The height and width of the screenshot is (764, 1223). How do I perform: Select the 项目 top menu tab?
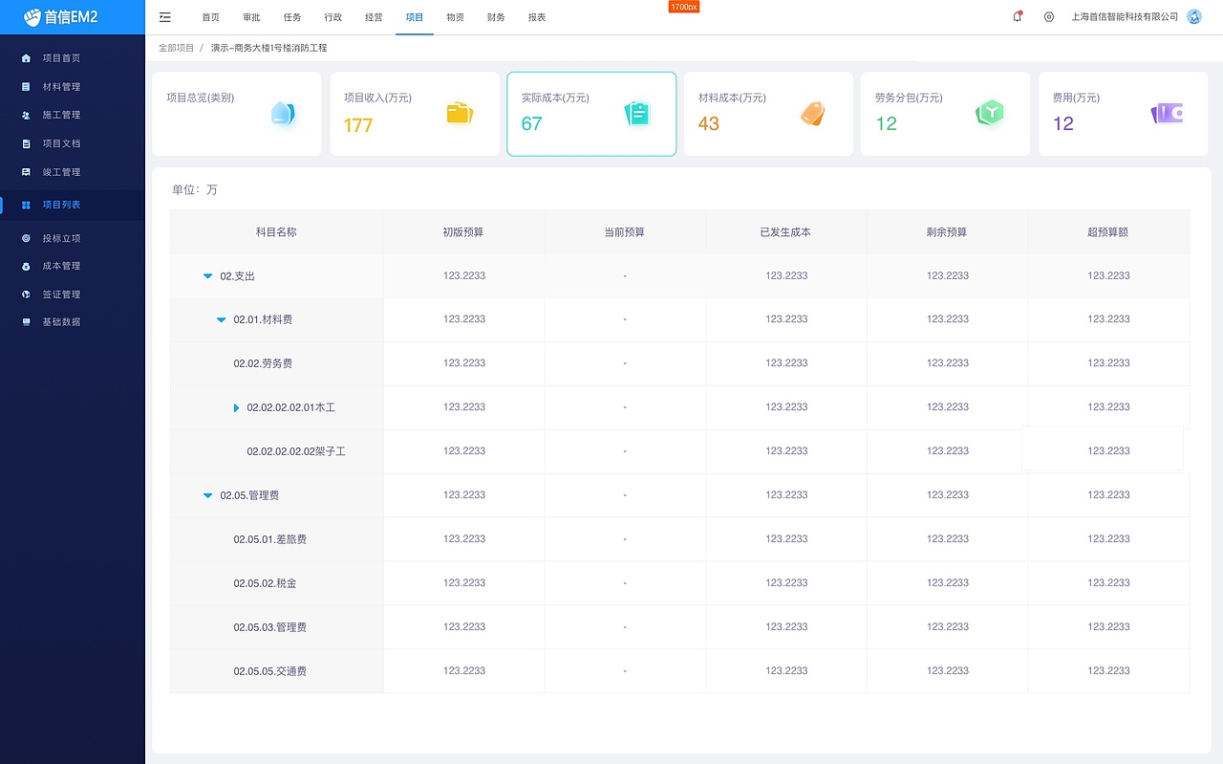(x=415, y=18)
